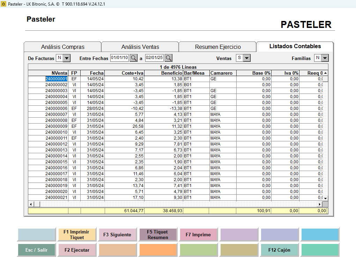Click the Iva 0% column header
The height and width of the screenshot is (267, 356).
(285, 73)
